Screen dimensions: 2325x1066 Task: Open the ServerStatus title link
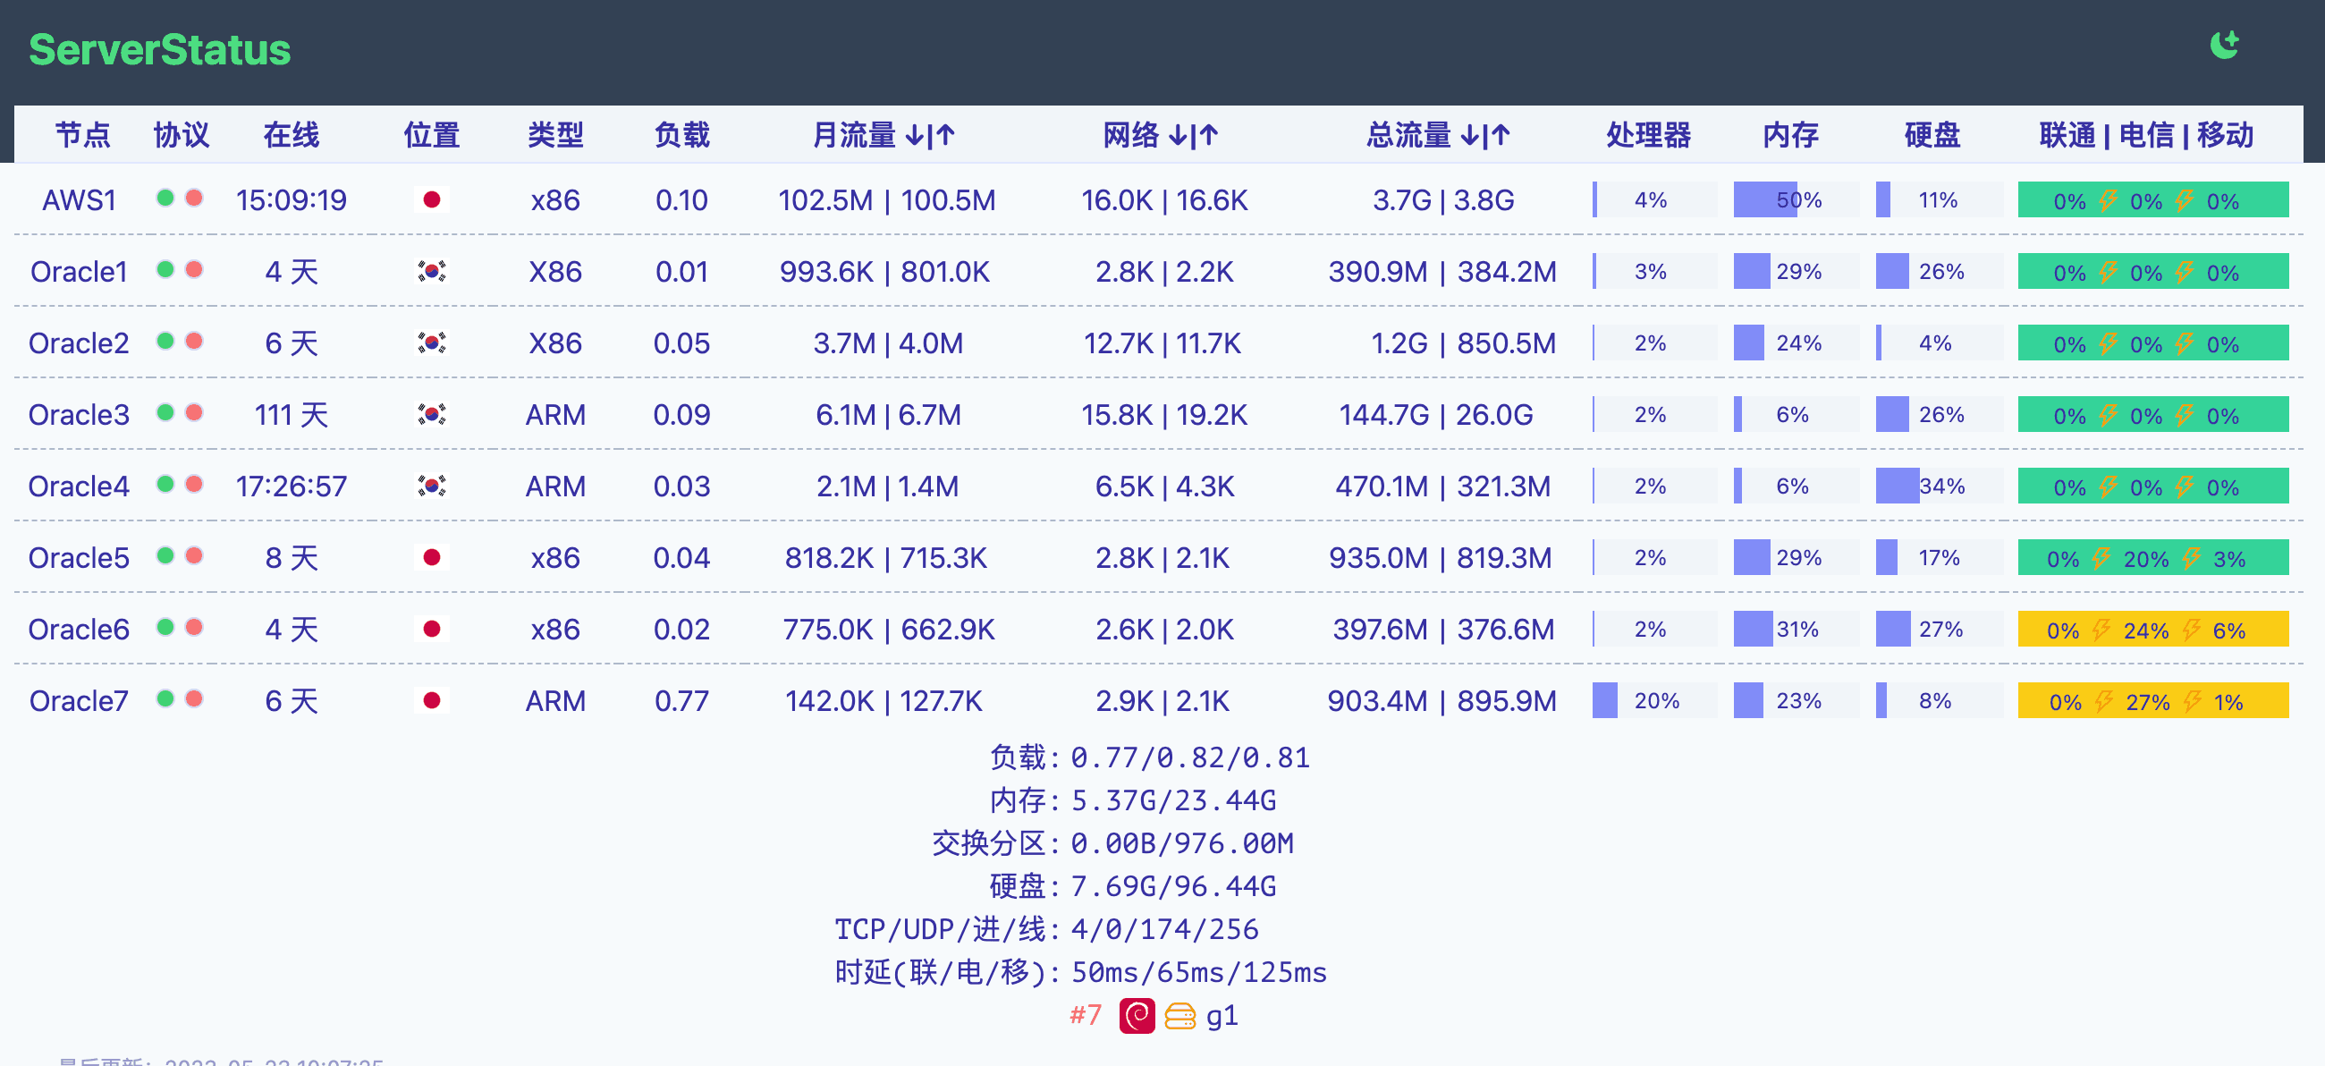(160, 50)
